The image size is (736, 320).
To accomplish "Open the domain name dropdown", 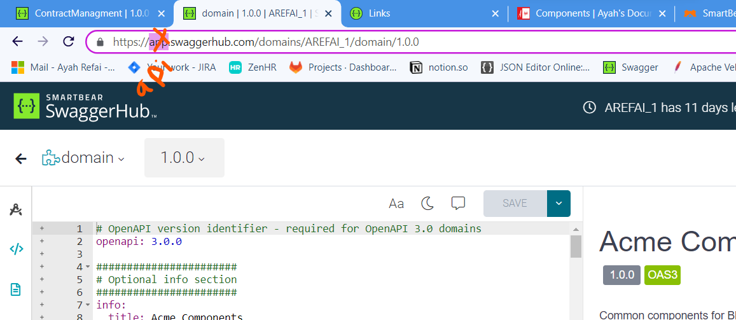I will click(121, 159).
